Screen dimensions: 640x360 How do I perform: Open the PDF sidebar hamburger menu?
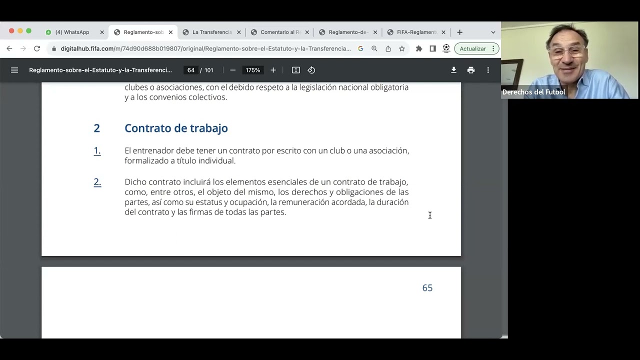coord(14,70)
